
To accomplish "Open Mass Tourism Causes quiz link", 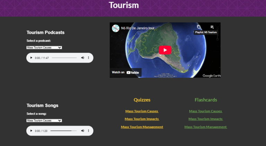I will pyautogui.click(x=142, y=111).
